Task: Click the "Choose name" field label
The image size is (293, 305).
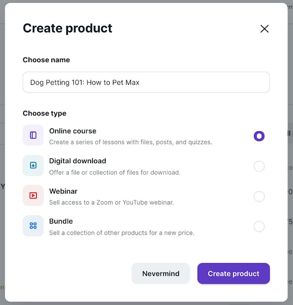Action: click(46, 60)
